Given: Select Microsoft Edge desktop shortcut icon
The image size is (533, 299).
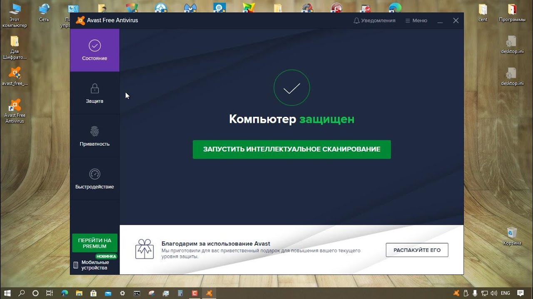Looking at the screenshot, I should [395, 7].
